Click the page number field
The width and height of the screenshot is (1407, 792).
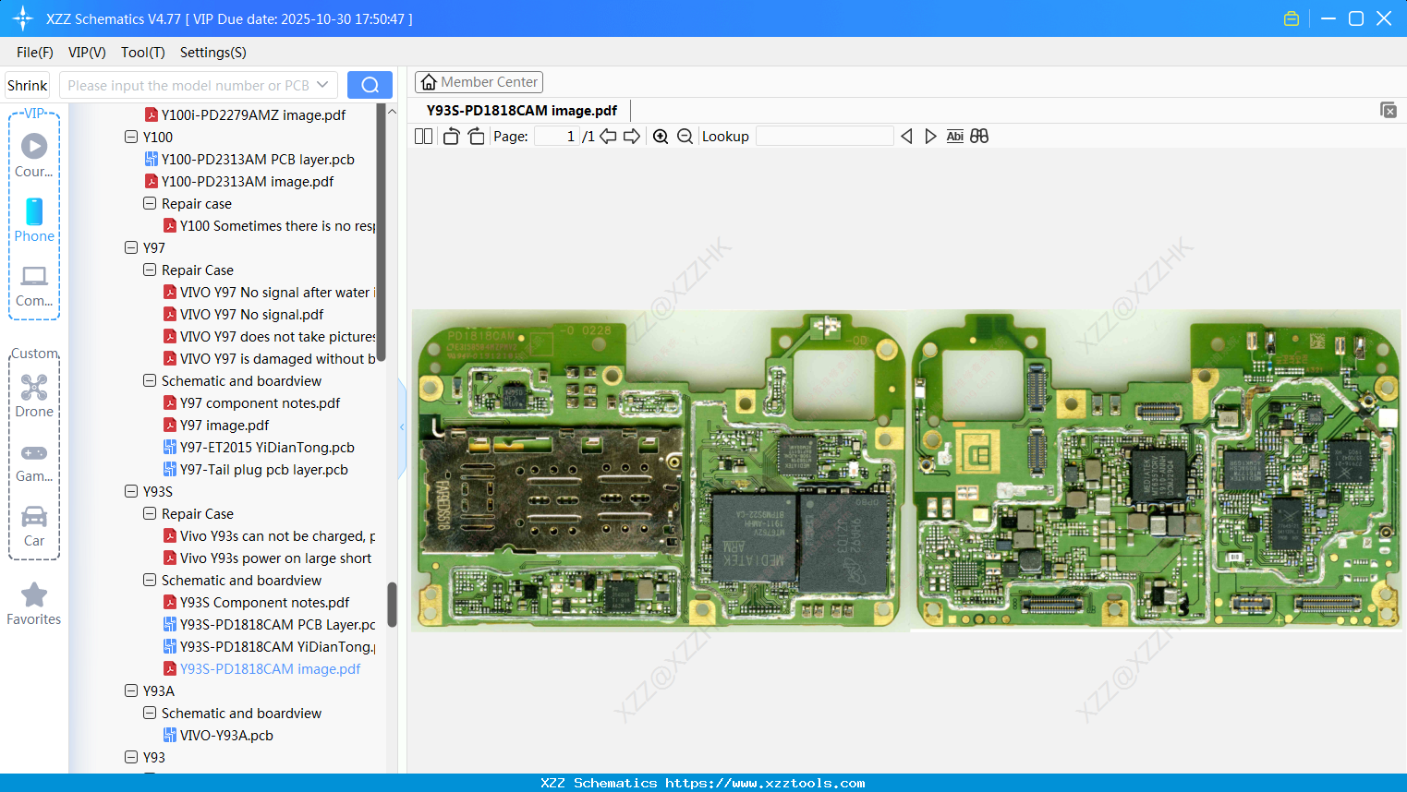[556, 137]
